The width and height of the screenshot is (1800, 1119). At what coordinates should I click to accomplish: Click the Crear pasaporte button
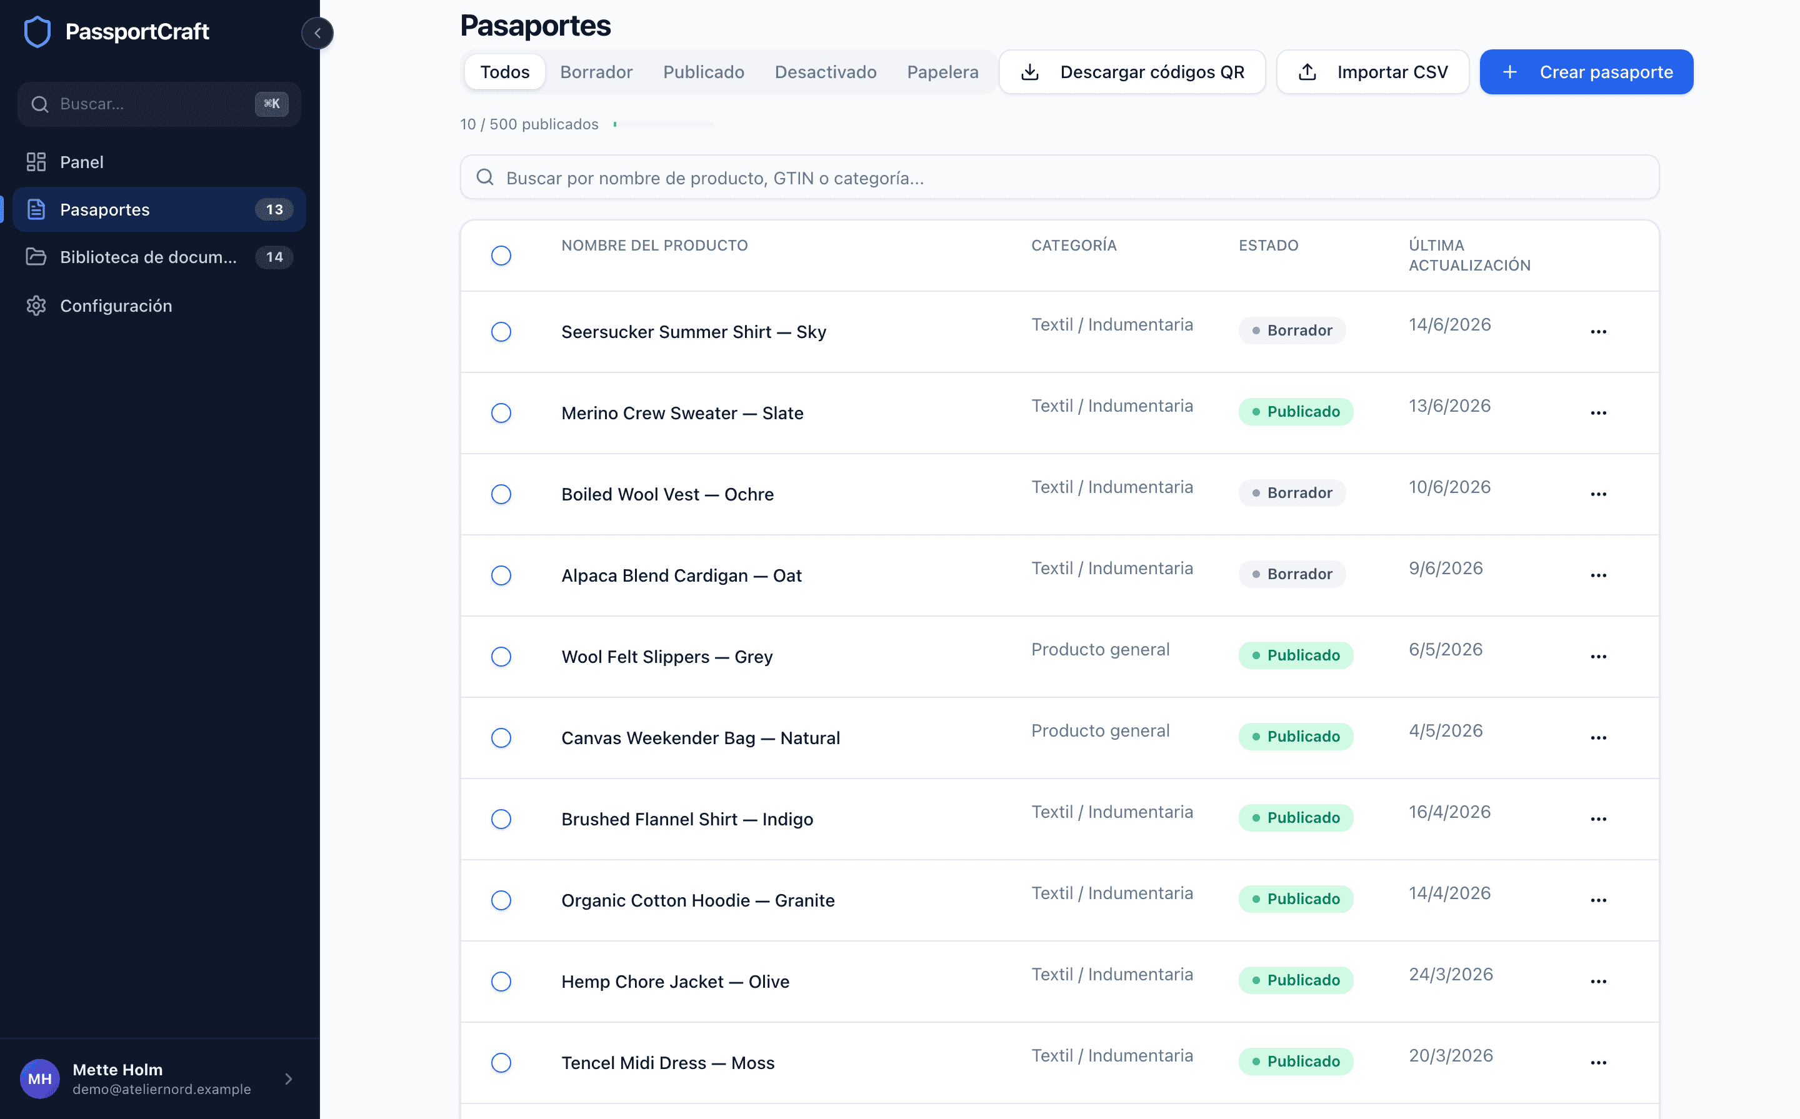pyautogui.click(x=1586, y=72)
